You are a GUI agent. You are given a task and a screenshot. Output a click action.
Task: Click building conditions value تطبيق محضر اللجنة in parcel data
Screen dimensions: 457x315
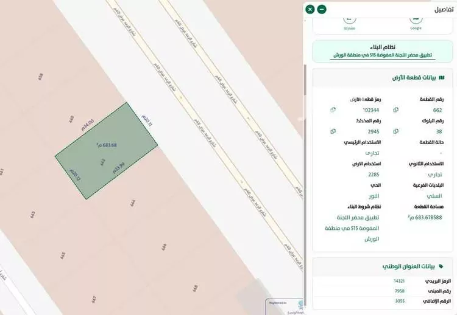(x=352, y=228)
